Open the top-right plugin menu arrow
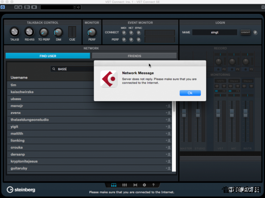 [263, 7]
